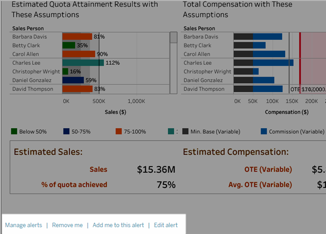Select Betty Clark's 35% green bar

click(69, 45)
